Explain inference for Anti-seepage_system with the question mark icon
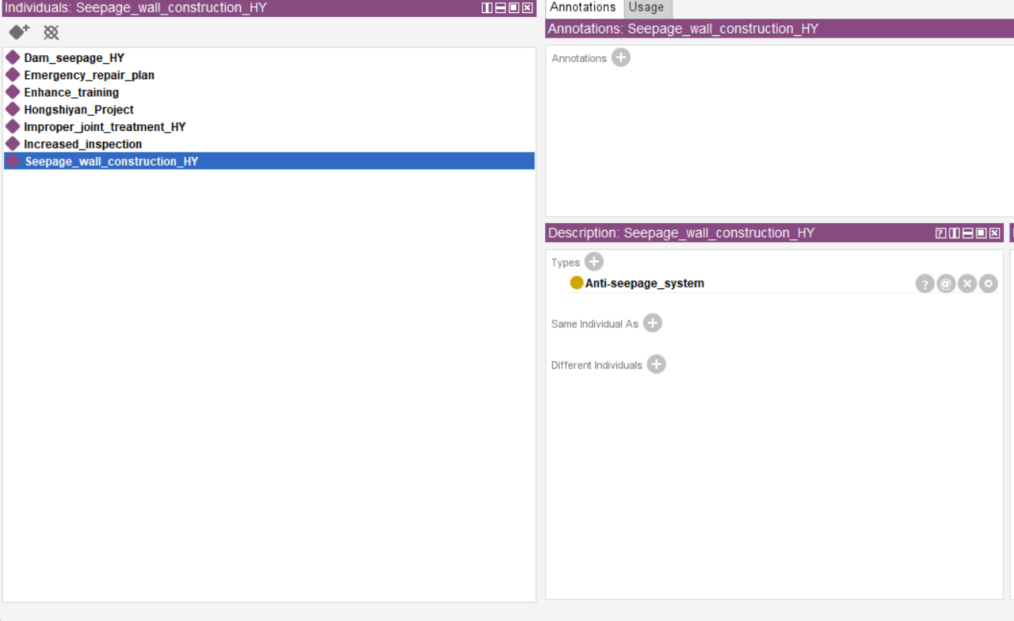 coord(925,284)
